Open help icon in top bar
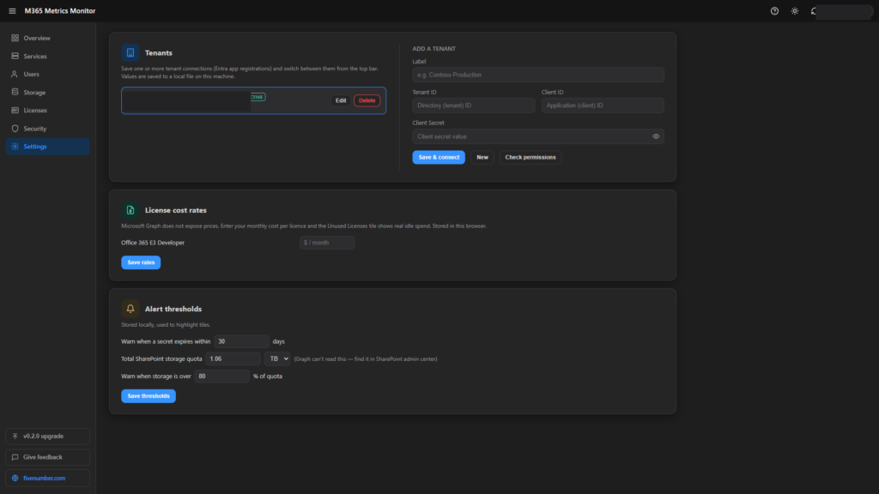The width and height of the screenshot is (879, 494). pyautogui.click(x=774, y=10)
